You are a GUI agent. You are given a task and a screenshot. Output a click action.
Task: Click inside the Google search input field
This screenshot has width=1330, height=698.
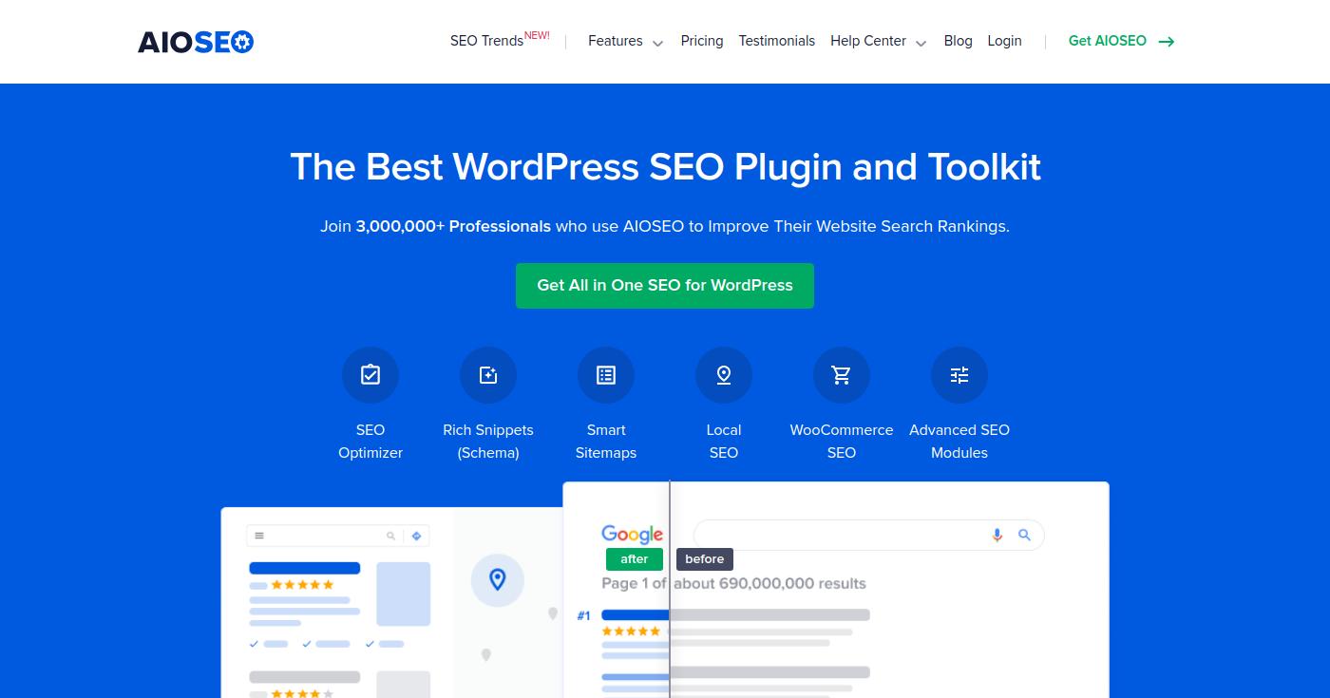(x=836, y=535)
